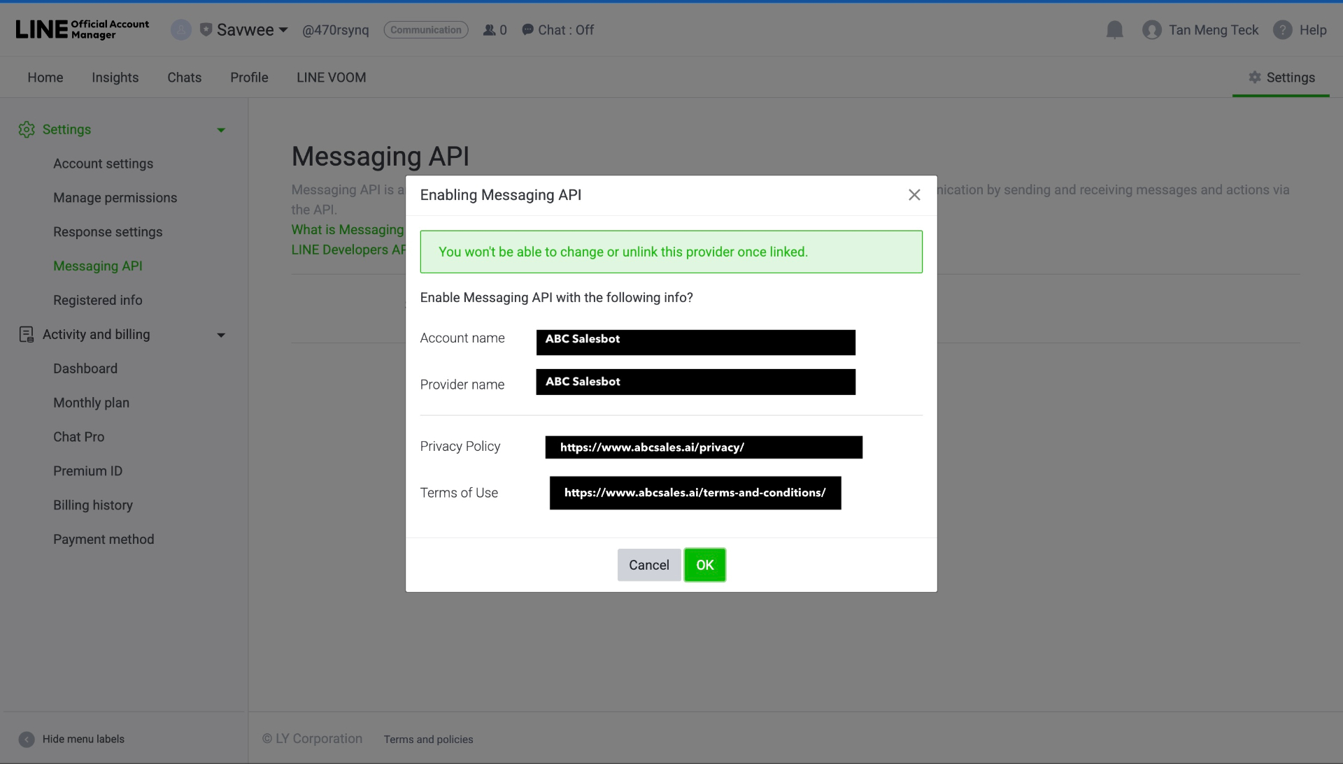
Task: Open the Dashboard page
Action: click(x=85, y=369)
